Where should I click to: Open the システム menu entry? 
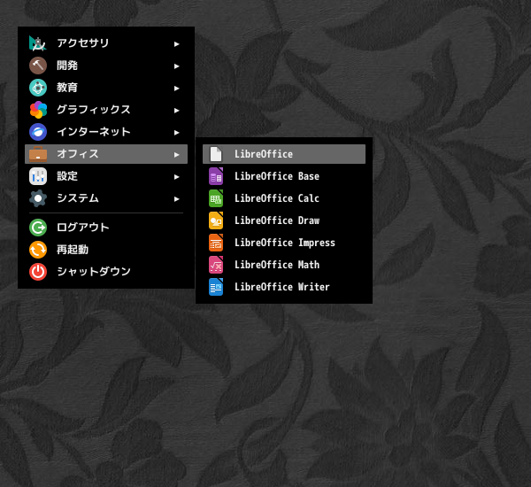click(x=106, y=198)
